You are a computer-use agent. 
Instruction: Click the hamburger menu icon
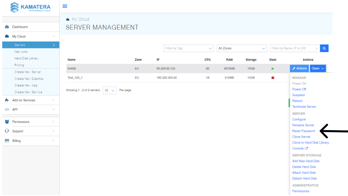65,6
